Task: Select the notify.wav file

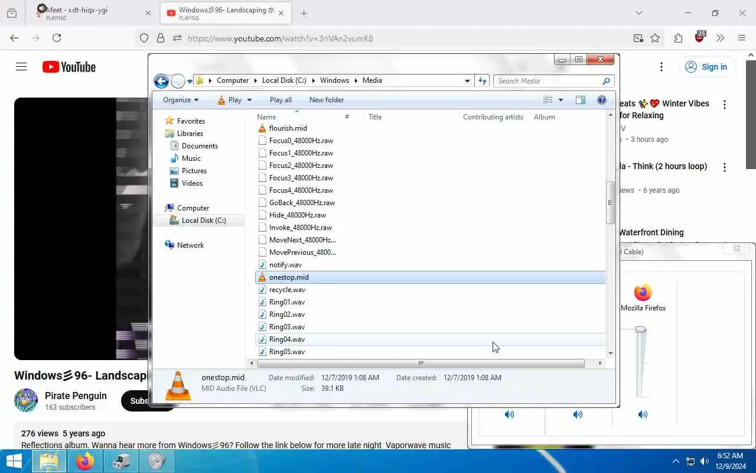Action: pos(285,265)
